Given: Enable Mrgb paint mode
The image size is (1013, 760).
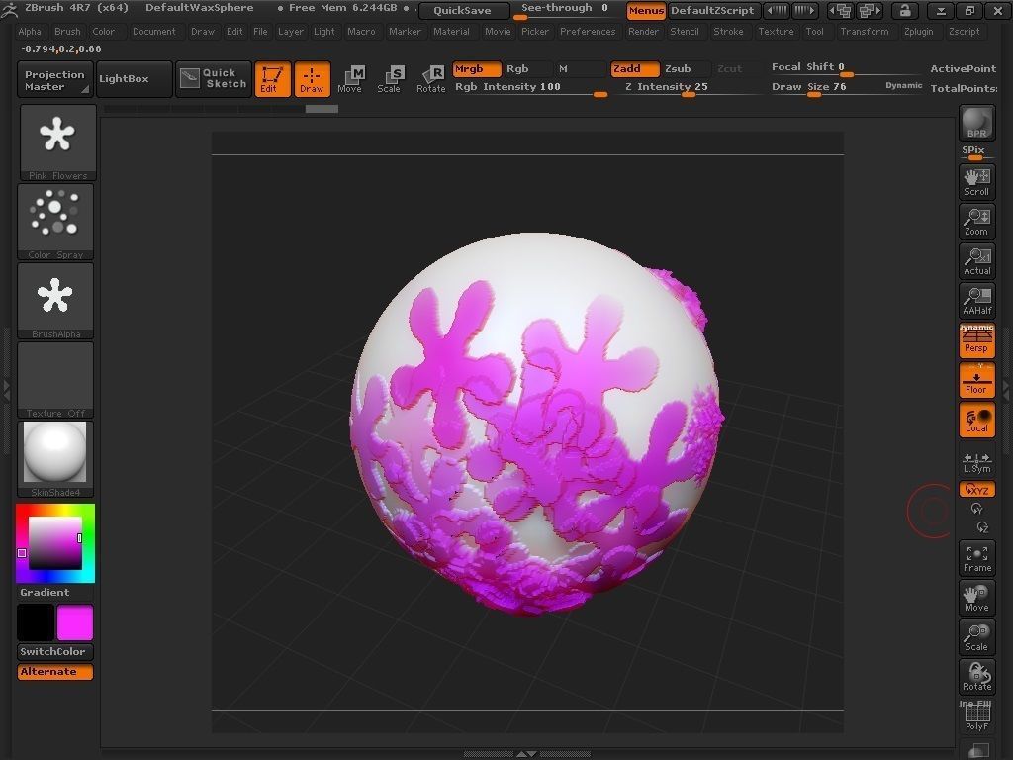Looking at the screenshot, I should pos(477,69).
